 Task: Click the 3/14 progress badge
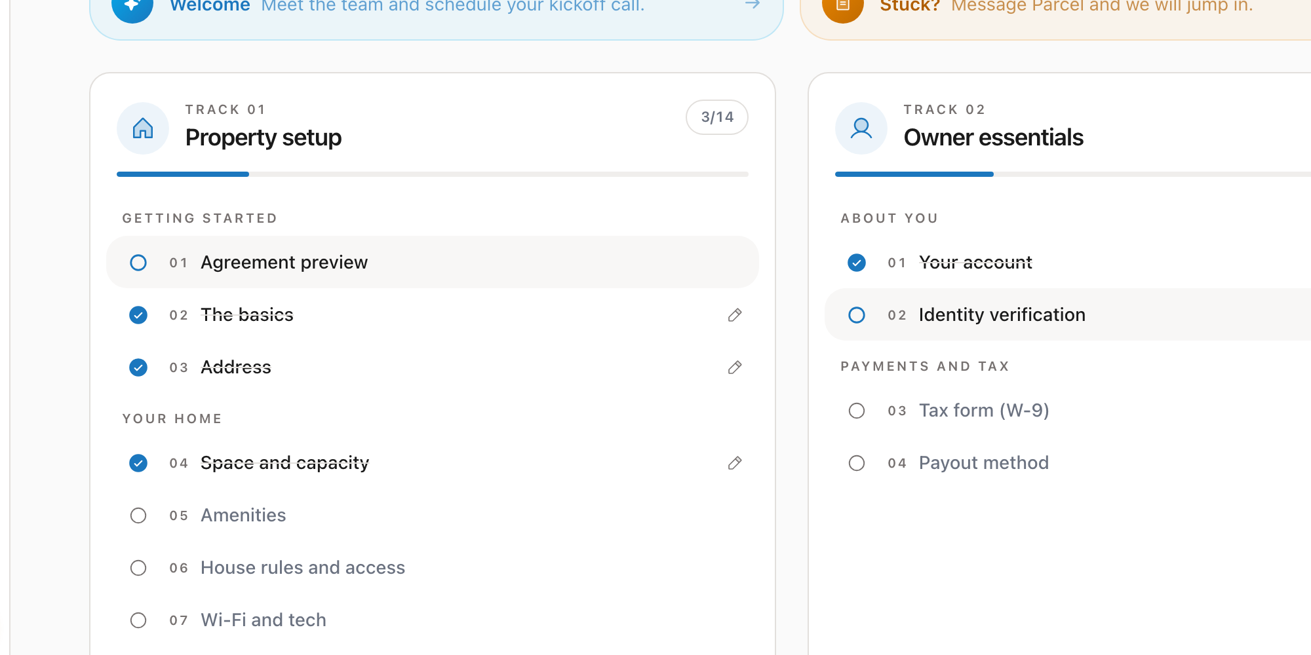716,117
